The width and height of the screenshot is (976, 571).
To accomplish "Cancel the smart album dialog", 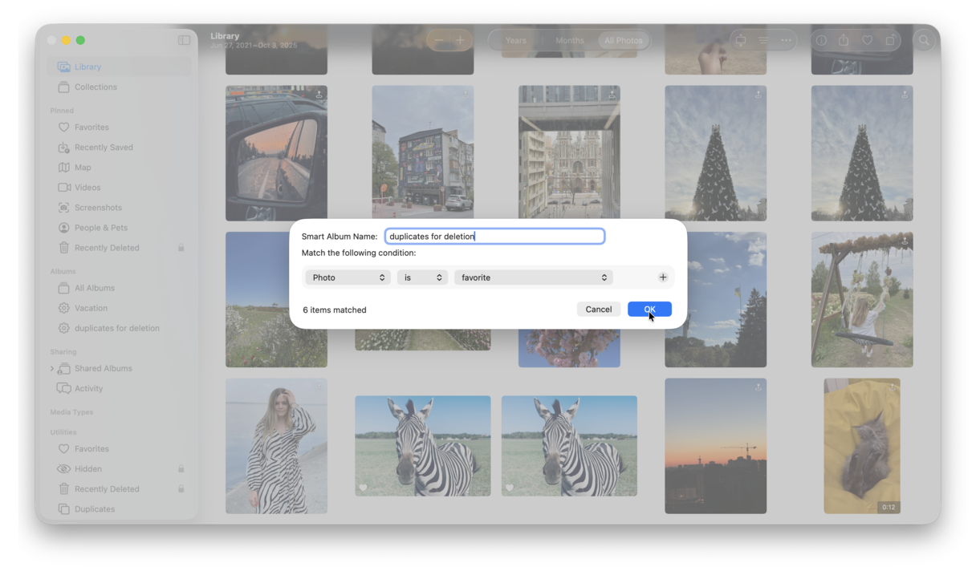I will (x=599, y=309).
